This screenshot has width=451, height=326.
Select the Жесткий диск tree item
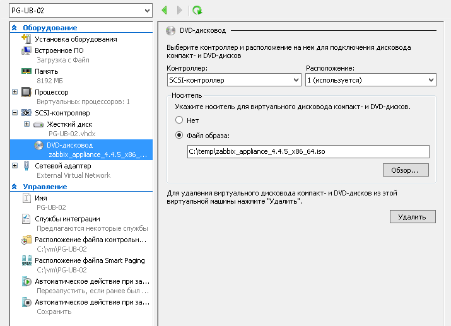click(69, 124)
